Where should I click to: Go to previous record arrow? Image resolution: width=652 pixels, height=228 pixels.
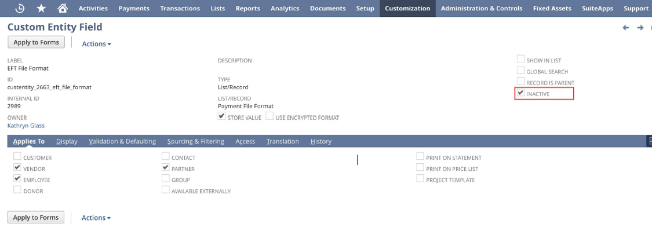626,28
